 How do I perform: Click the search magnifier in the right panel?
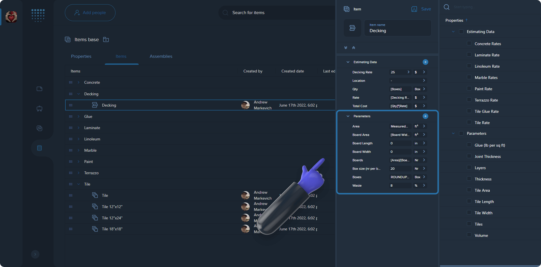tap(447, 7)
